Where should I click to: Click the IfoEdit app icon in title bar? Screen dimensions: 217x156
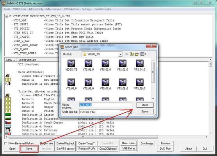pos(4,3)
